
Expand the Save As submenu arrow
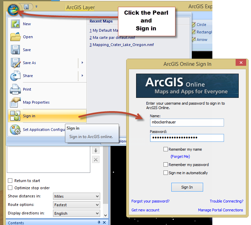pyautogui.click(x=82, y=62)
